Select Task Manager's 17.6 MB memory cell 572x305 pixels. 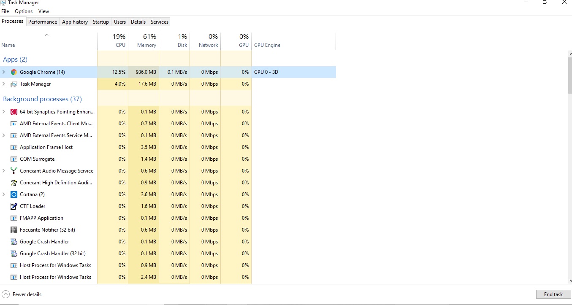coord(144,84)
